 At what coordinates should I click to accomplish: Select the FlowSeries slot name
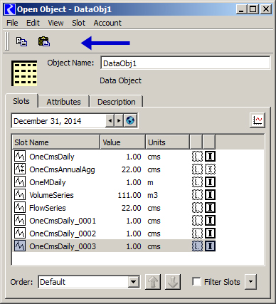click(x=48, y=208)
